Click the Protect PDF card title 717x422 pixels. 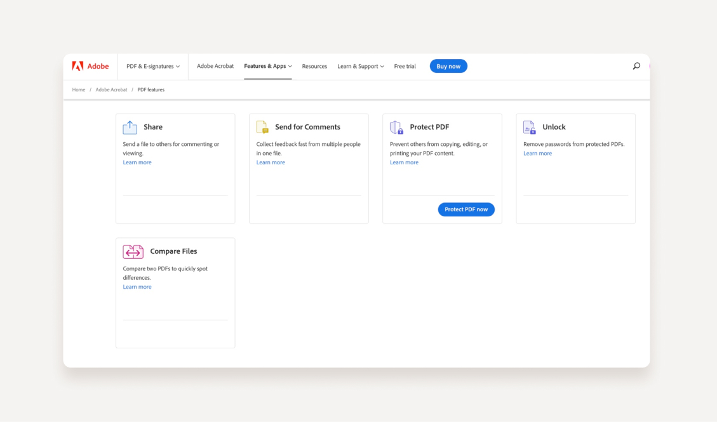(429, 127)
